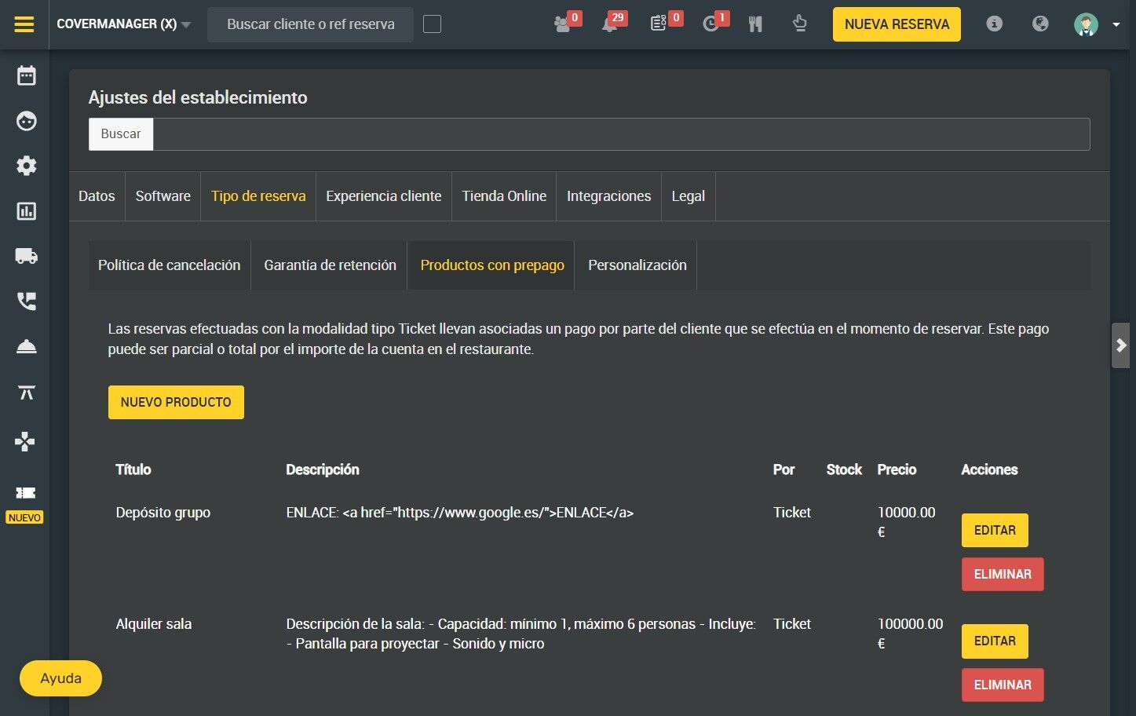The height and width of the screenshot is (716, 1136).
Task: Open the user avatar dropdown arrow
Action: pyautogui.click(x=1116, y=24)
